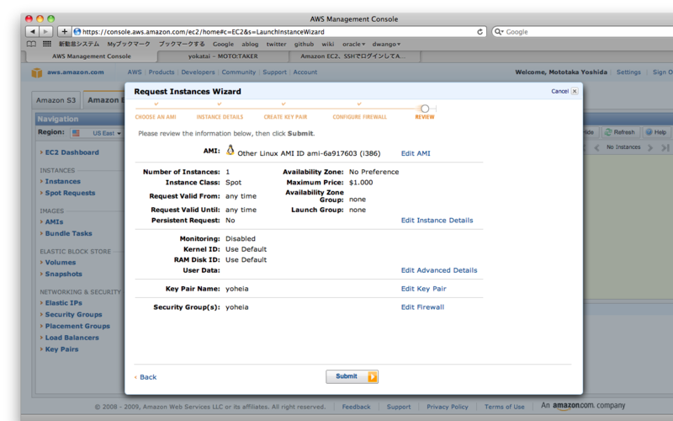Click Edit Advanced Details link

(439, 270)
